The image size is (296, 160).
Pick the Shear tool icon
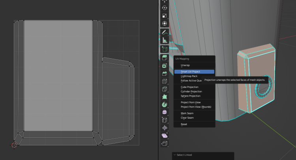pos(165,135)
